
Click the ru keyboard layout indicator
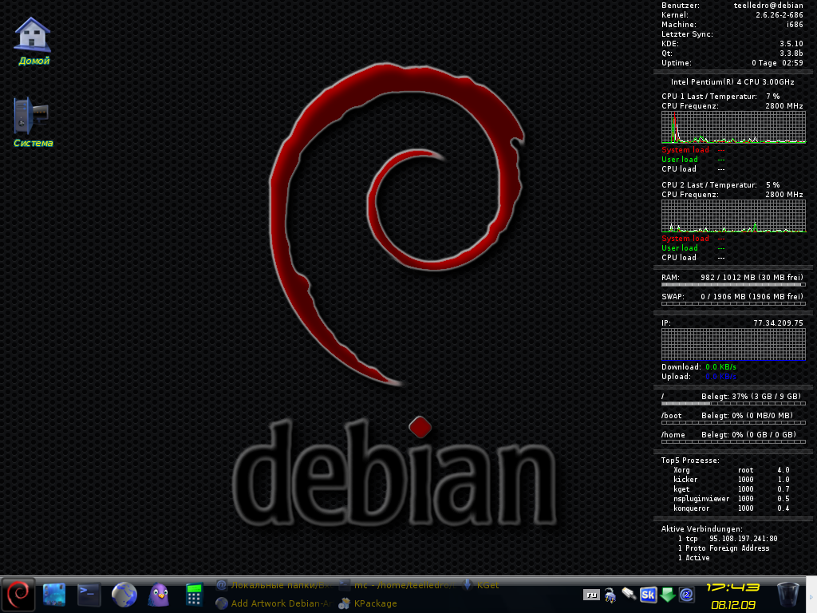coord(591,595)
